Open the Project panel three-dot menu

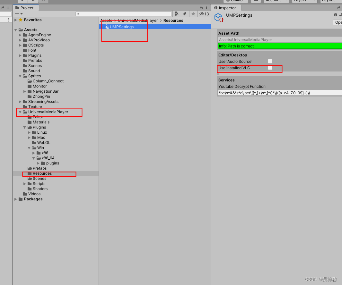(x=206, y=7)
